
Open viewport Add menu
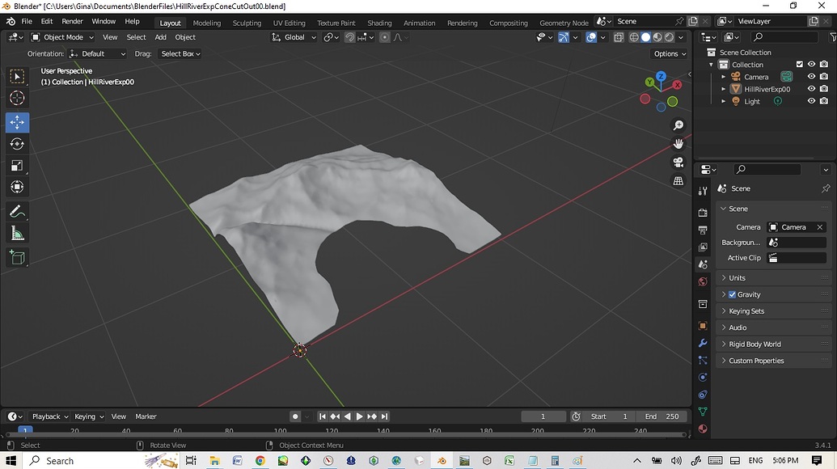click(160, 37)
